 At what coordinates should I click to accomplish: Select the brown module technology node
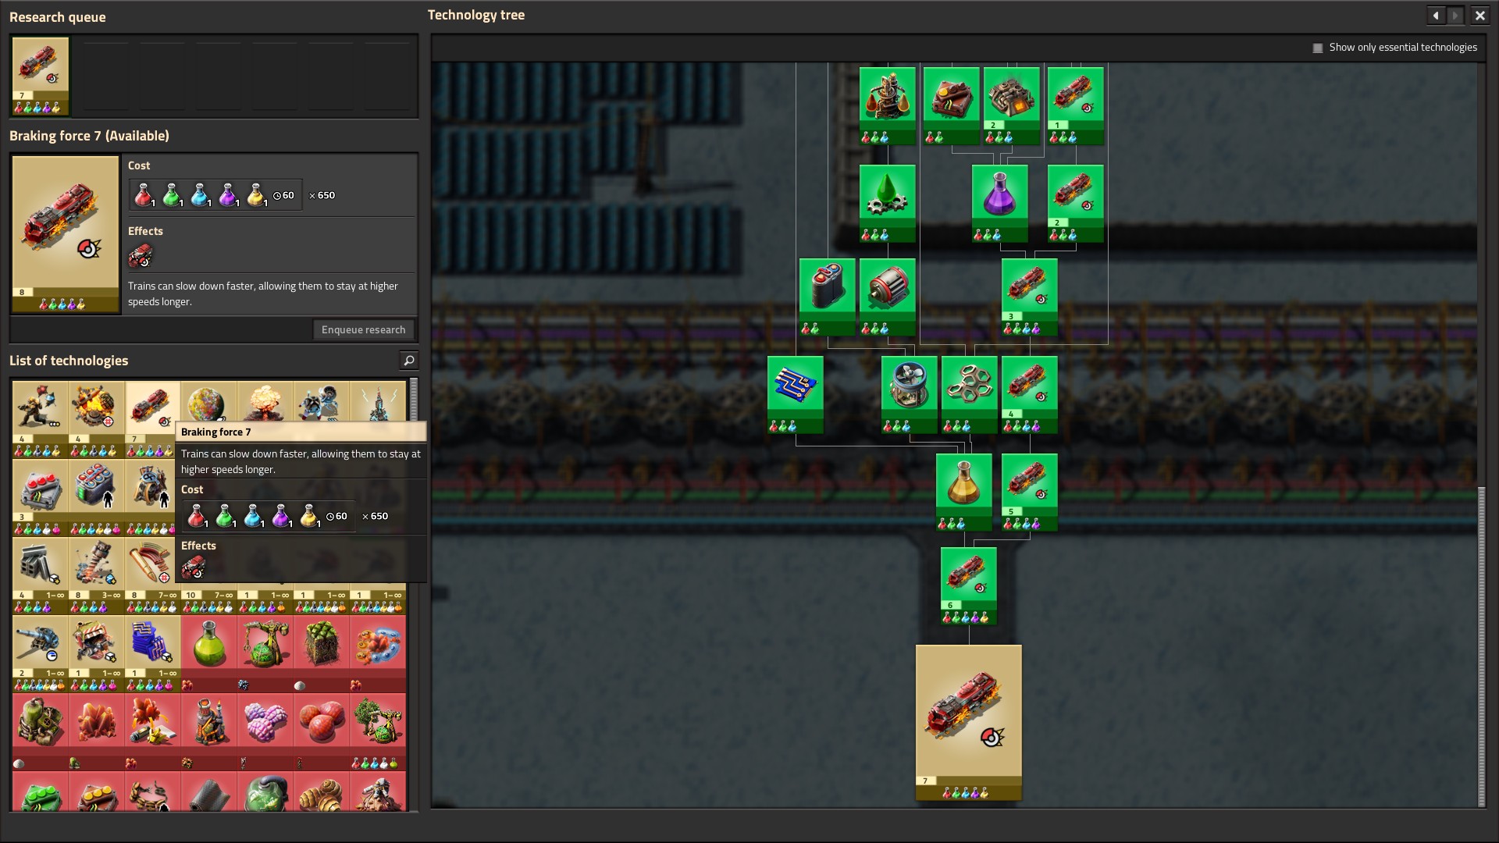point(951,105)
